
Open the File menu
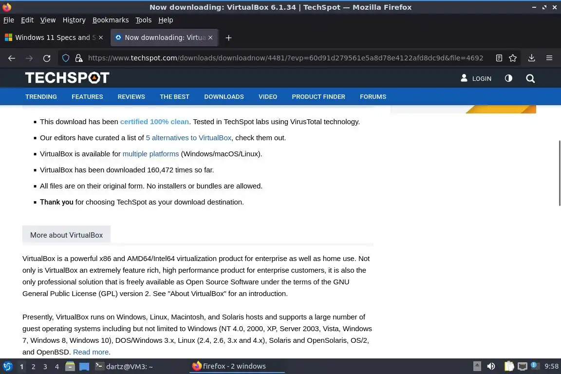pyautogui.click(x=9, y=20)
